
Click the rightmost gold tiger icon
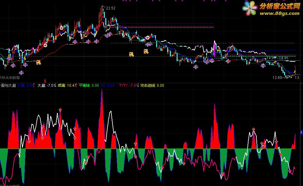(146, 51)
